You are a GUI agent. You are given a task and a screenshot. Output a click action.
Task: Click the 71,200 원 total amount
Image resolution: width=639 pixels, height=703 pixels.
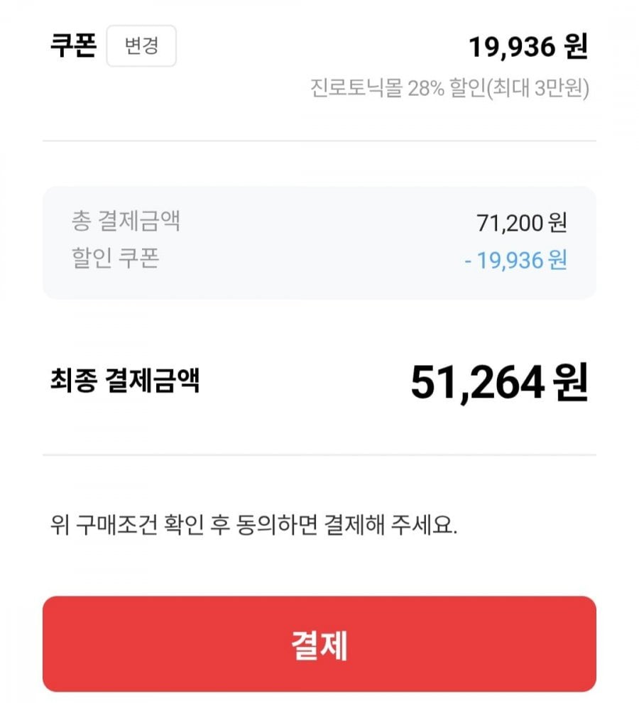pos(521,222)
